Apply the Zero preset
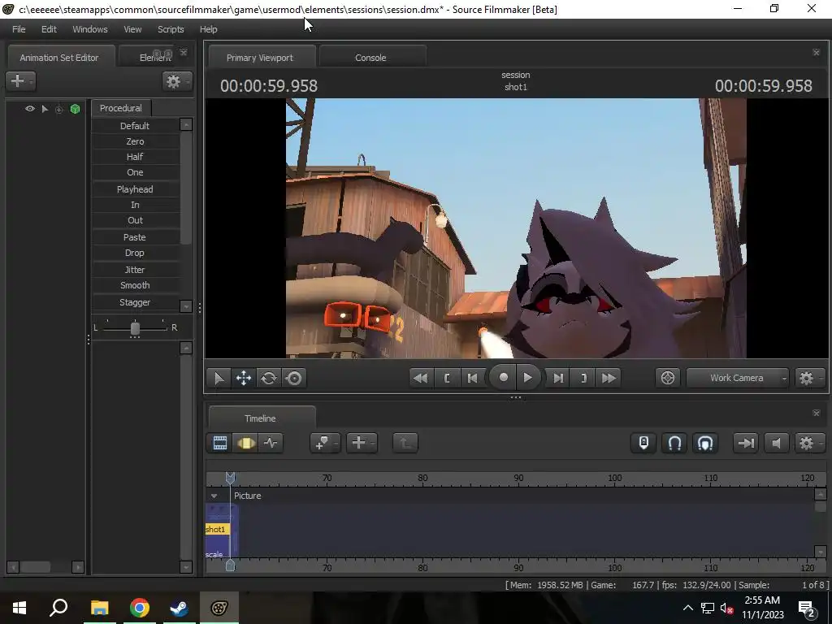 135,141
